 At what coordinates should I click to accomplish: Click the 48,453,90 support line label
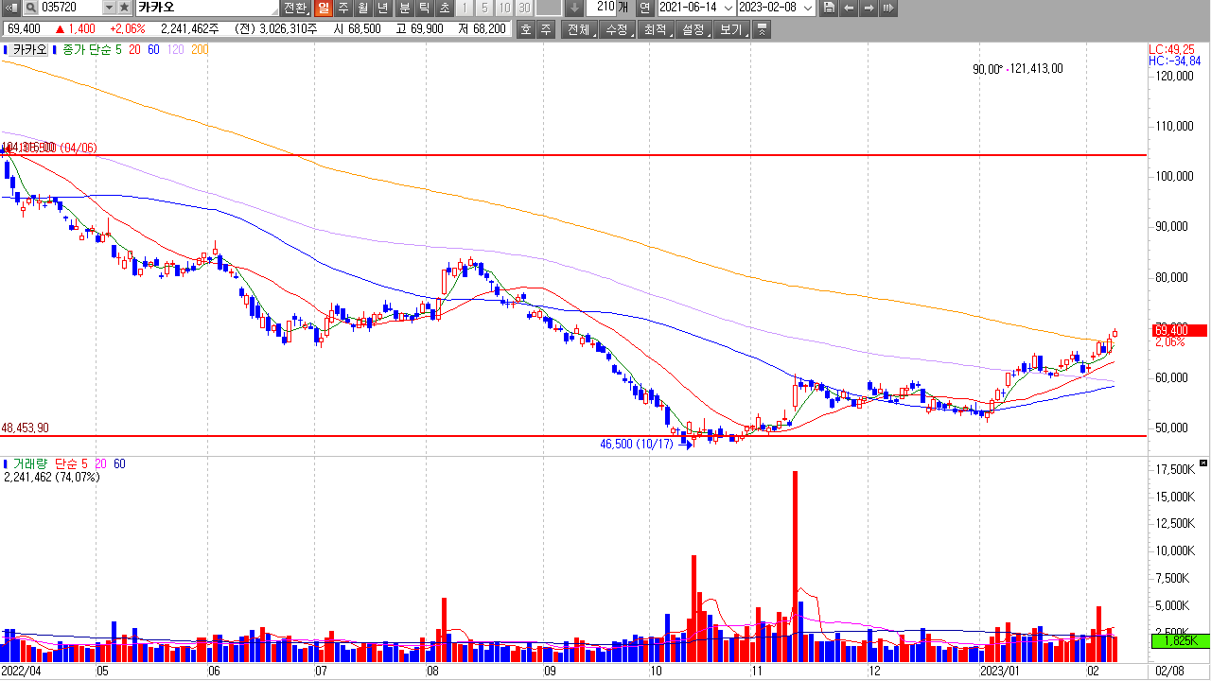point(25,428)
